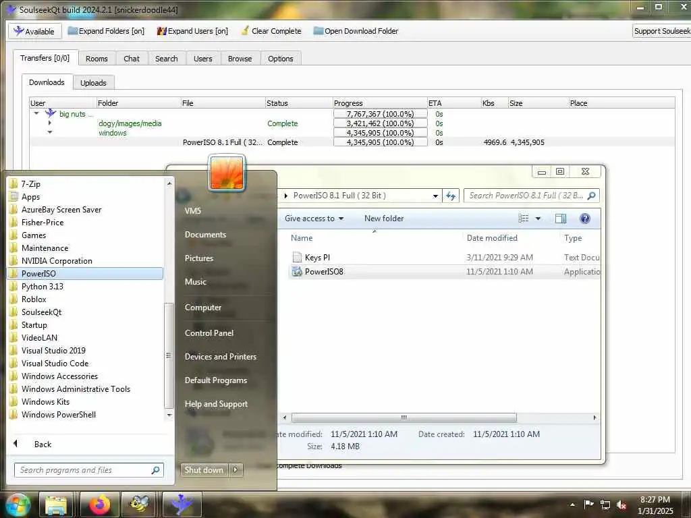Select the PowerISO 8.1 Full download row

point(352,142)
